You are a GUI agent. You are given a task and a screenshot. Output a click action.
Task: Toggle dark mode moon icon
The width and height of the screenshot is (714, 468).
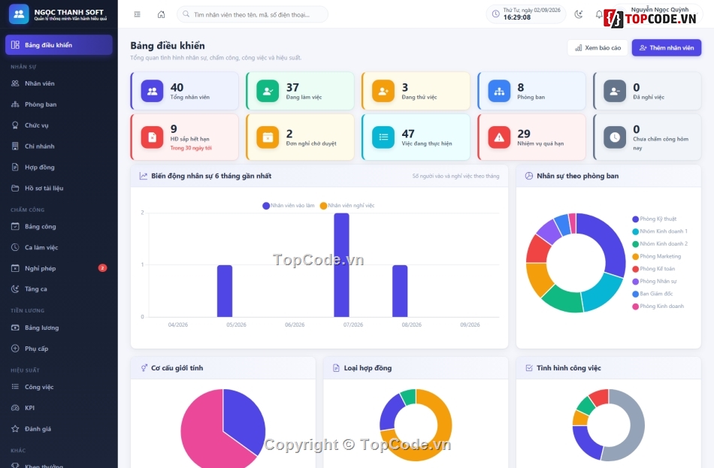[x=578, y=14]
